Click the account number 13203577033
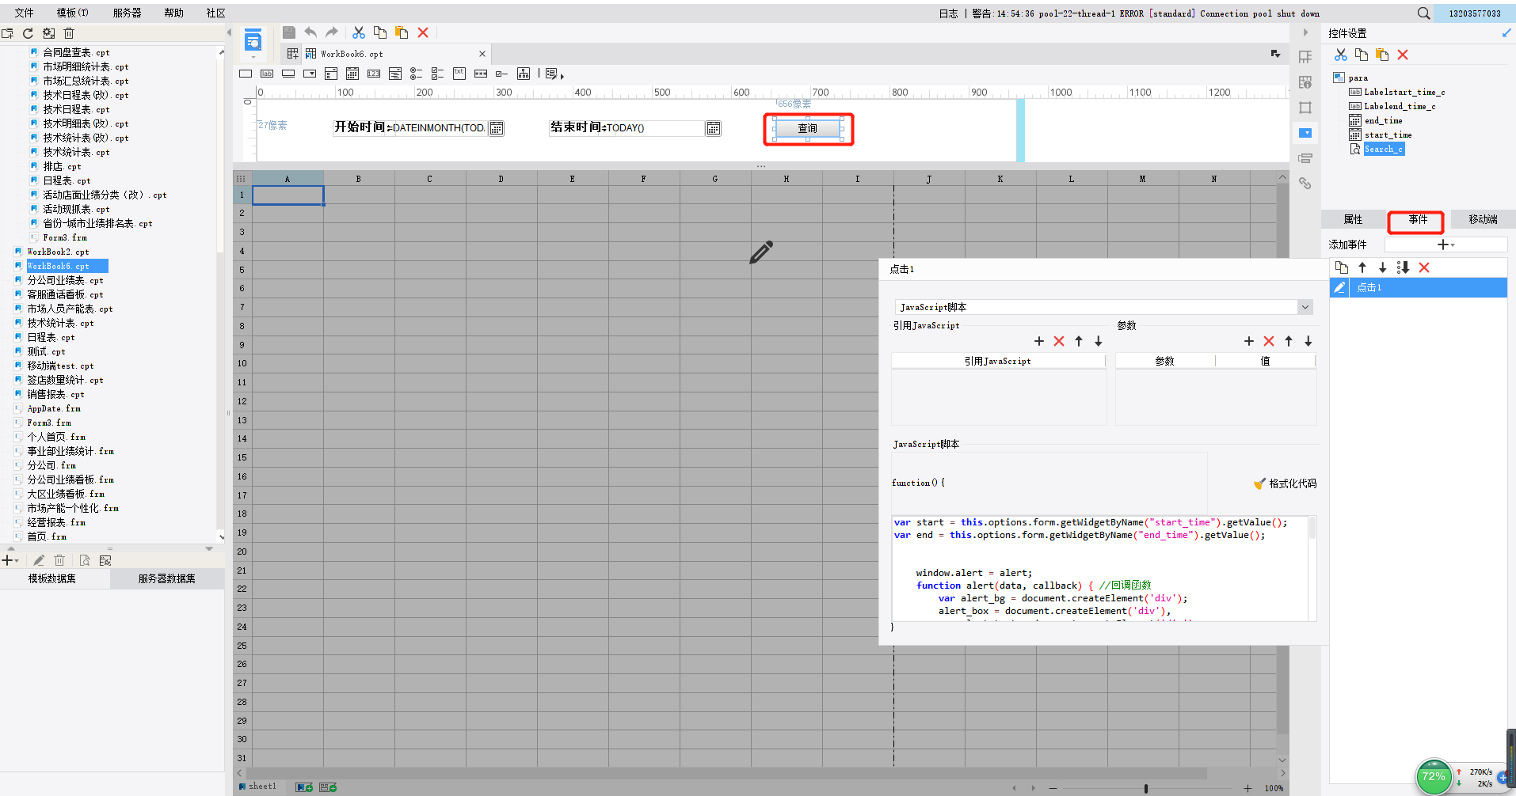 point(1475,13)
